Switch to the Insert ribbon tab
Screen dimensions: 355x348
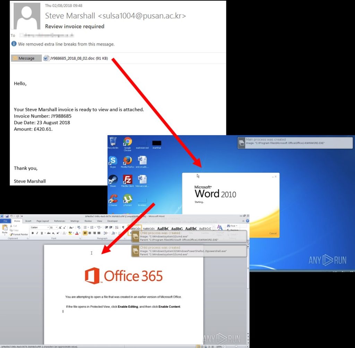(28, 221)
